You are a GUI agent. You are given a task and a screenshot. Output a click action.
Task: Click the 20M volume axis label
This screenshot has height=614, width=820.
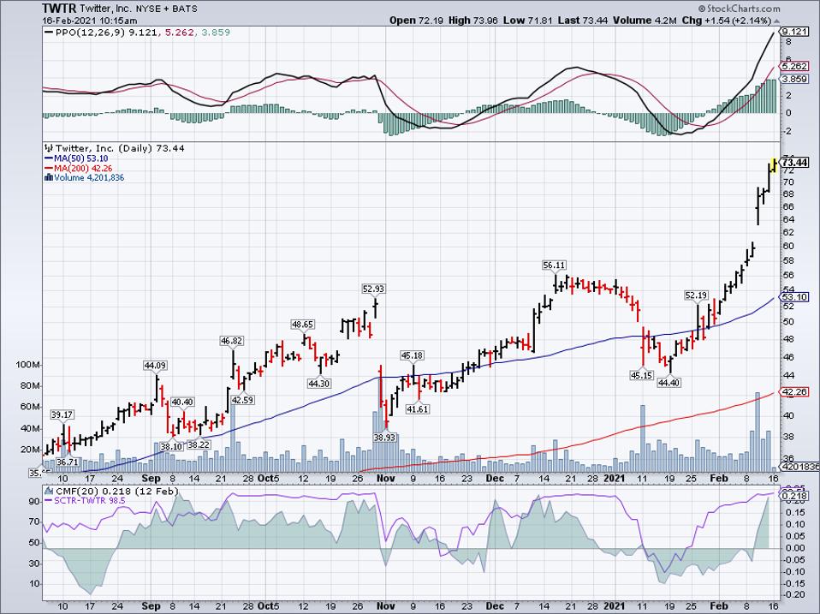click(x=30, y=450)
